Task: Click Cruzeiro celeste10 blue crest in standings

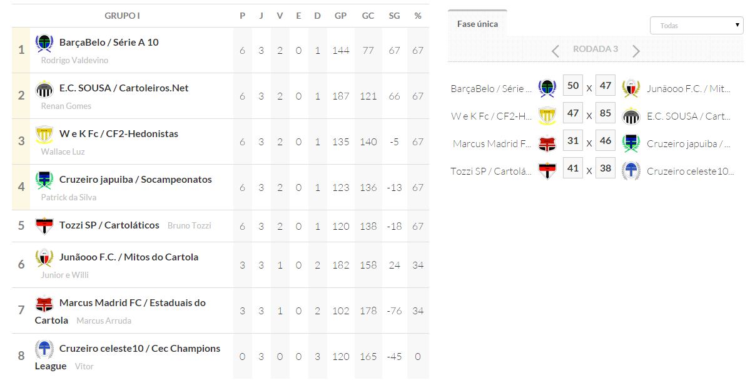Action: click(x=44, y=349)
